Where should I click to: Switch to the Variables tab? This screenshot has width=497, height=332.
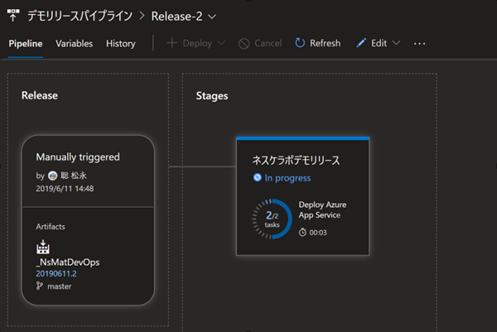coord(75,43)
